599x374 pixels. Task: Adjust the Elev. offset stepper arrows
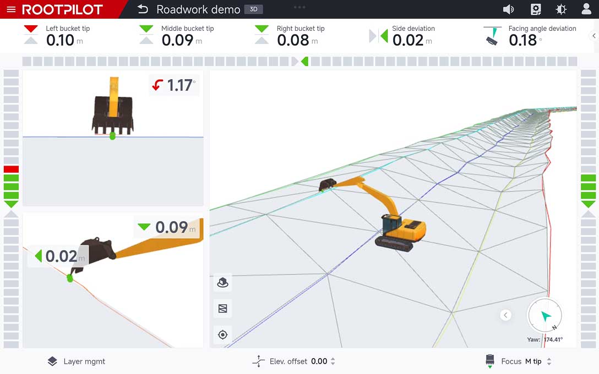pyautogui.click(x=333, y=361)
